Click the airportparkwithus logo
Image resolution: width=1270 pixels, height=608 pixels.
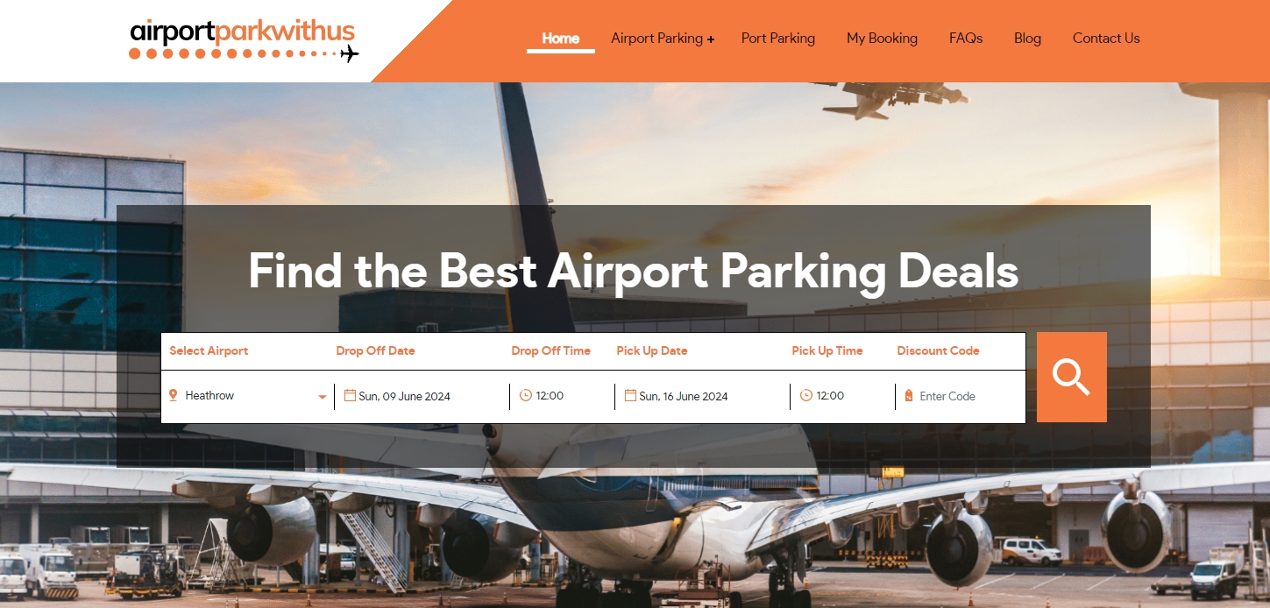(x=244, y=41)
